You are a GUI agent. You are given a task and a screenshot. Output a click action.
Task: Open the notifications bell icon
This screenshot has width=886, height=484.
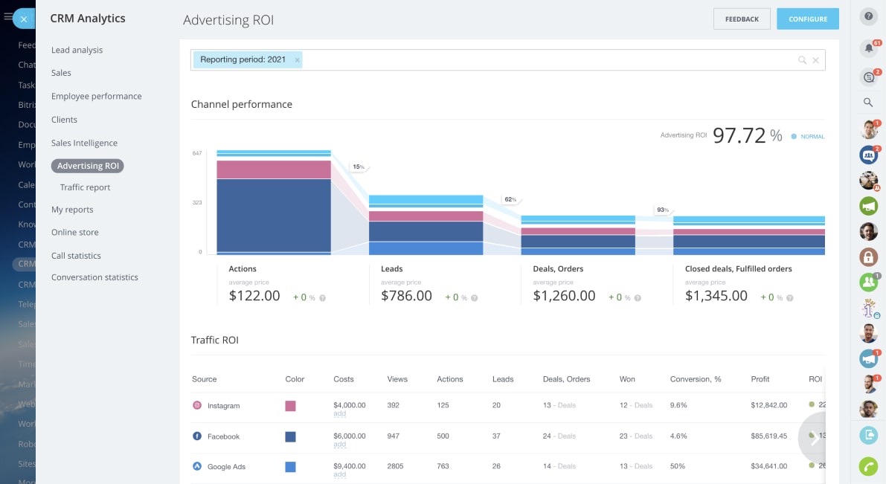point(868,49)
